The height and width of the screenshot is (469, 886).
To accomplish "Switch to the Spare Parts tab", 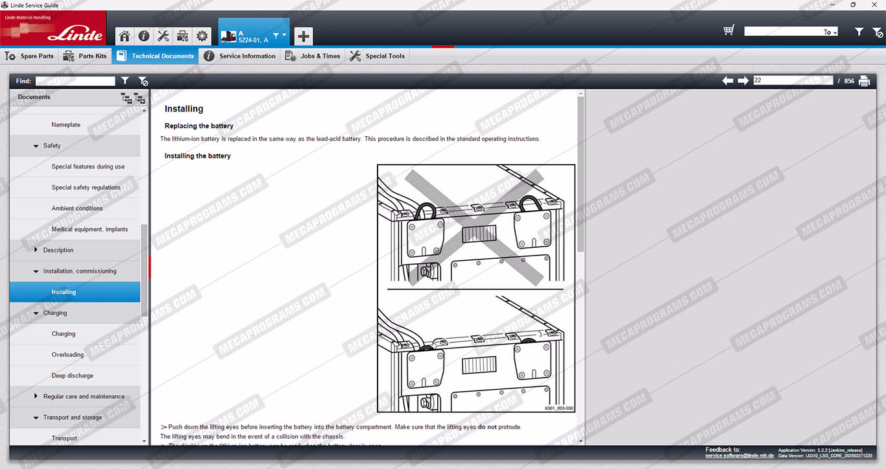I will coord(30,56).
